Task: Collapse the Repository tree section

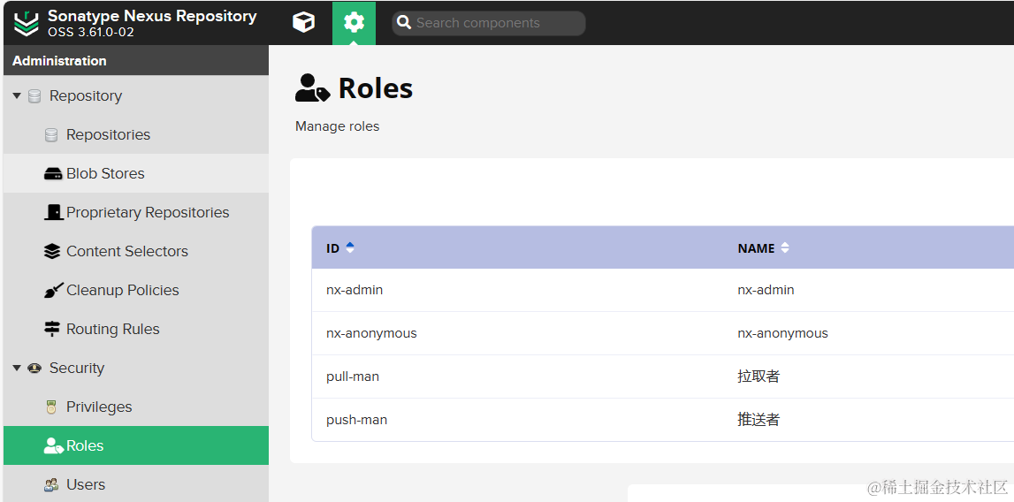Action: tap(17, 95)
